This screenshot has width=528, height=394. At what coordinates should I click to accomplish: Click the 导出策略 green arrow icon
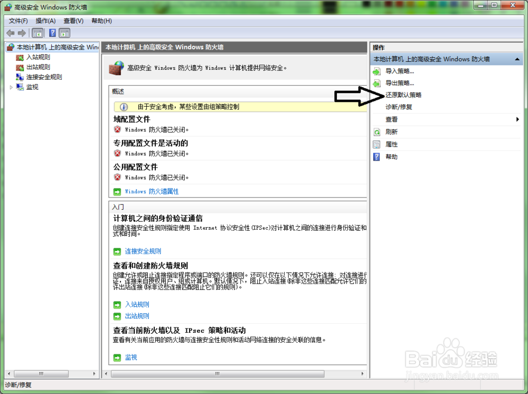377,83
